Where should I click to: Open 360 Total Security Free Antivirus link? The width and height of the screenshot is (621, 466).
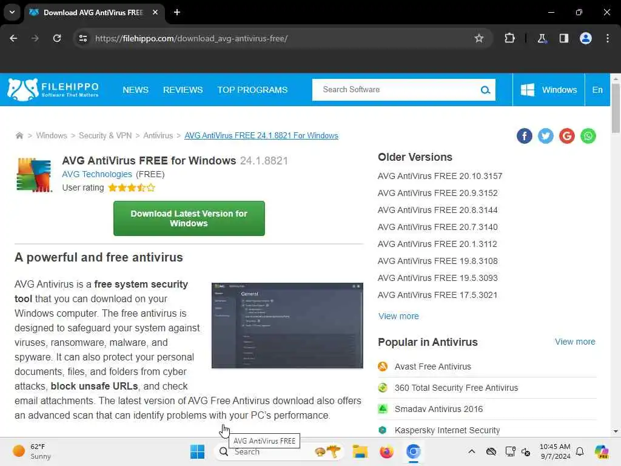click(456, 388)
